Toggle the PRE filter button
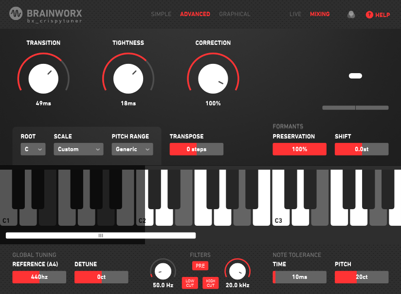The width and height of the screenshot is (401, 294). 200,266
